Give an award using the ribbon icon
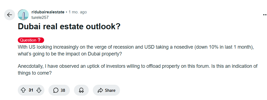The height and width of the screenshot is (100, 267). 81,90
